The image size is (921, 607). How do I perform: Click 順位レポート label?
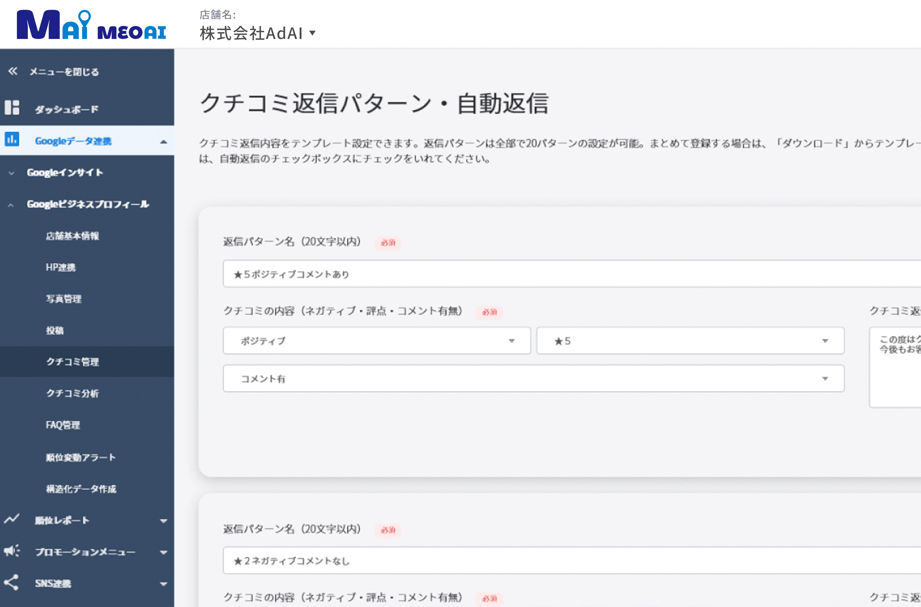62,520
